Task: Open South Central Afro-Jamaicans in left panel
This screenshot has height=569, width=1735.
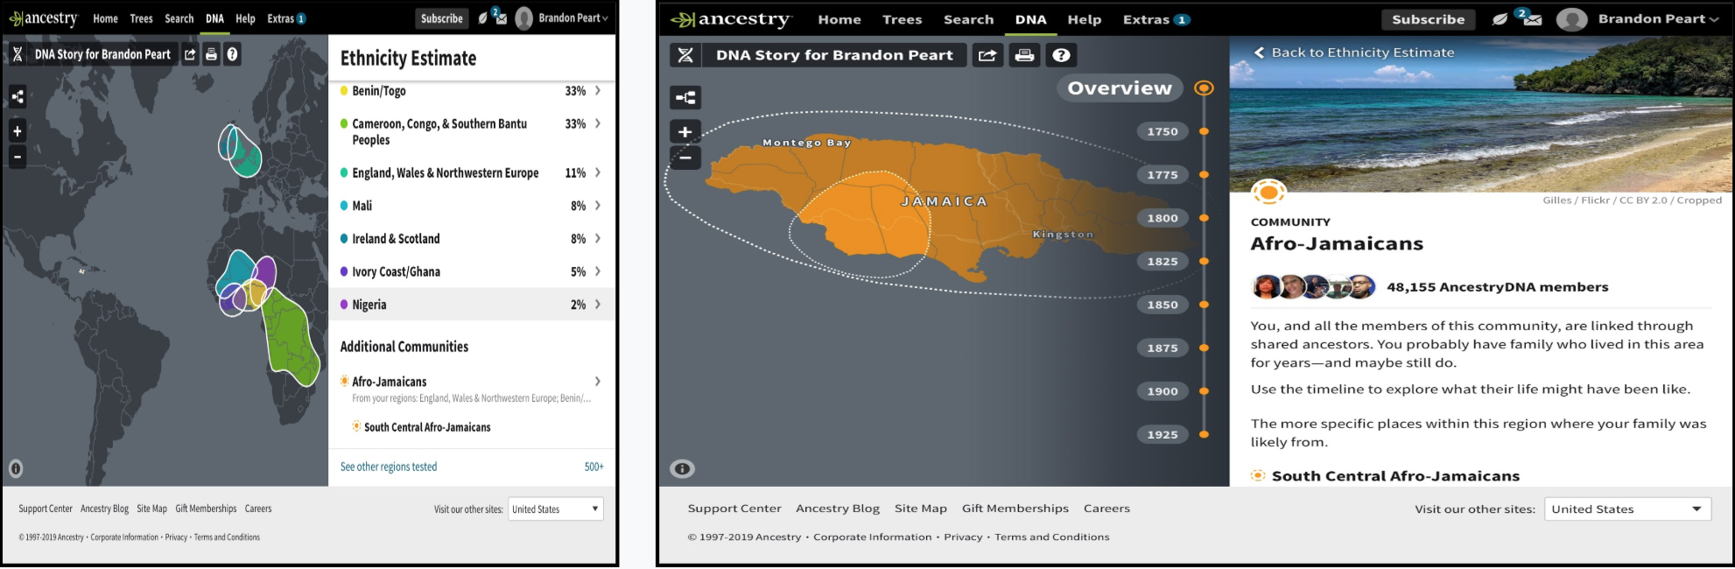Action: [427, 427]
